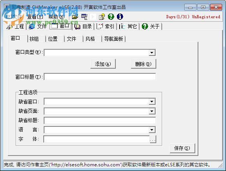Viewport: 226px width, 171px height.
Task: Select the 文件 sub-tab
Action: [x=74, y=39]
